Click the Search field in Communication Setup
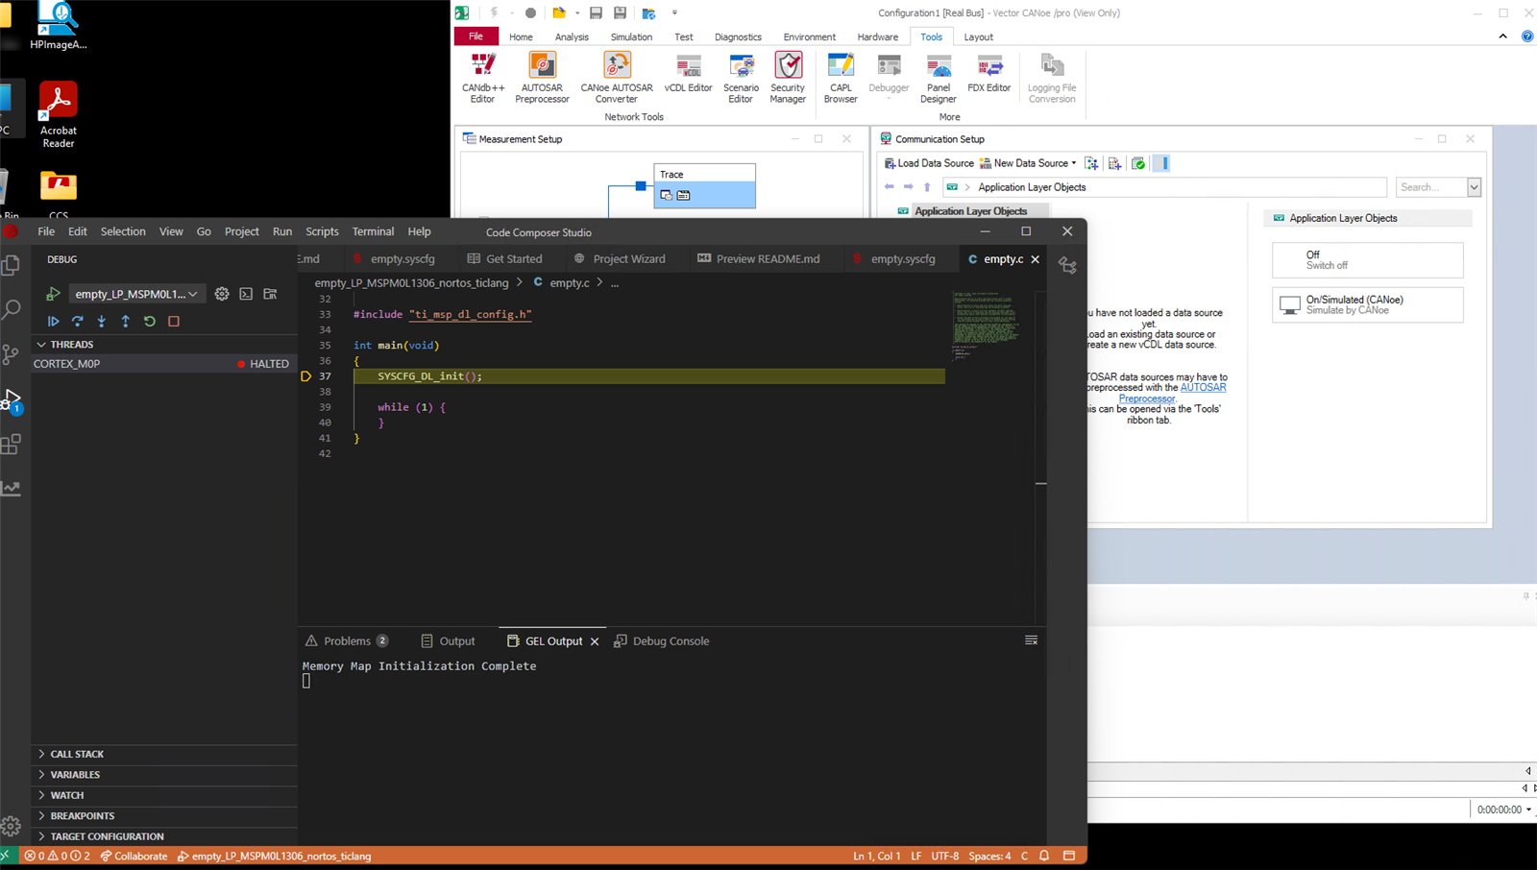1537x870 pixels. coord(1430,187)
